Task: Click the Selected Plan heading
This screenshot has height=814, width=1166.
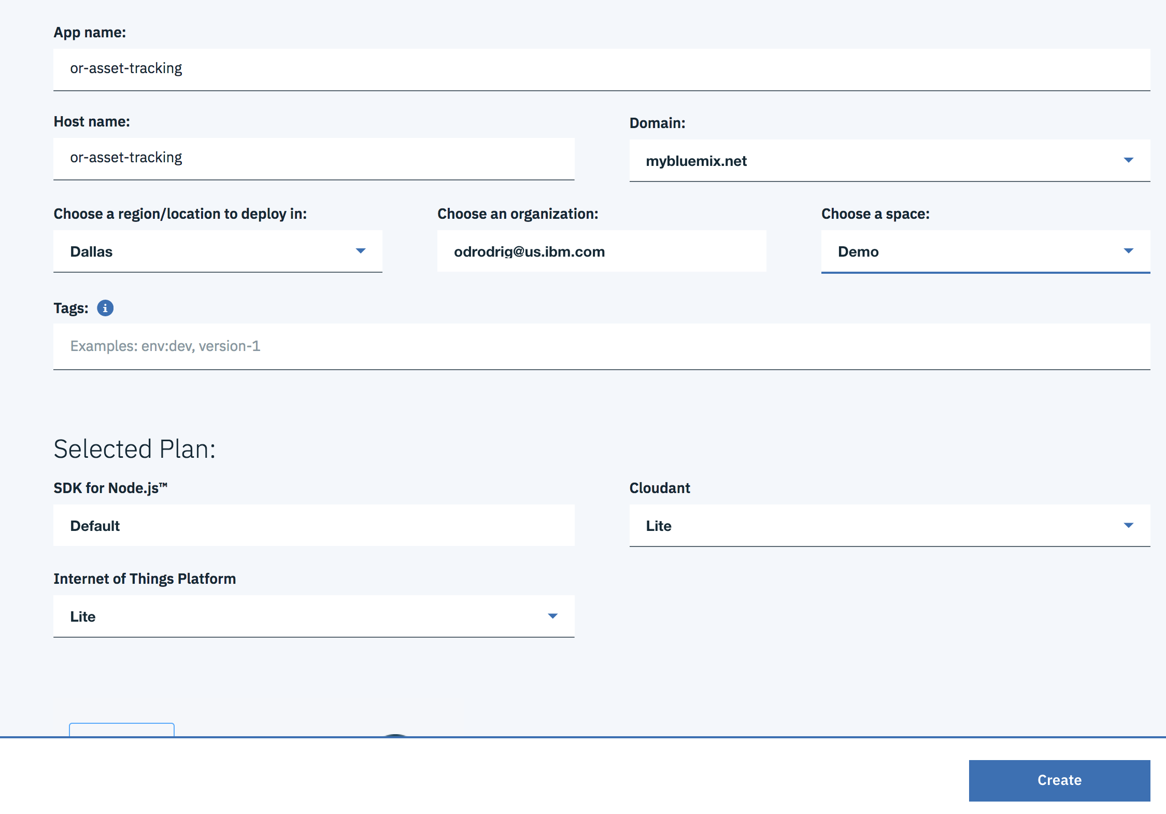Action: coord(134,449)
